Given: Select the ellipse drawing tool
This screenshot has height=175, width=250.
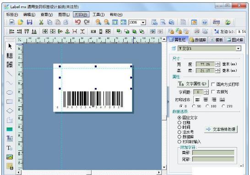Looking at the screenshot, I should pos(10,92).
